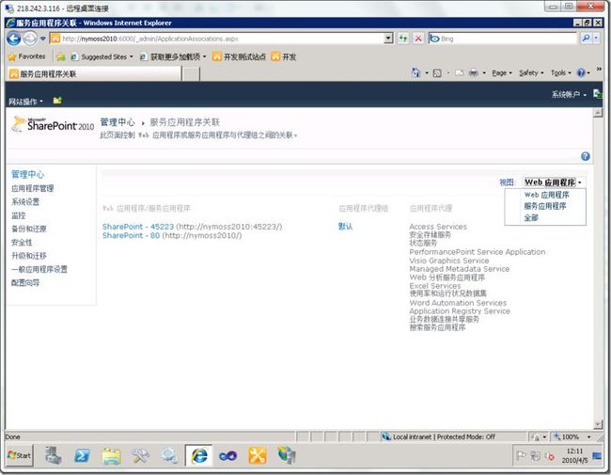Screen dimensions: 611x475
Task: Open Server Manager from the taskbar
Action: 53,455
